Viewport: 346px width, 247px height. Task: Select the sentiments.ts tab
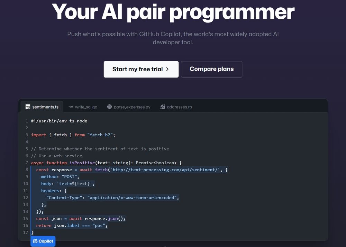42,107
